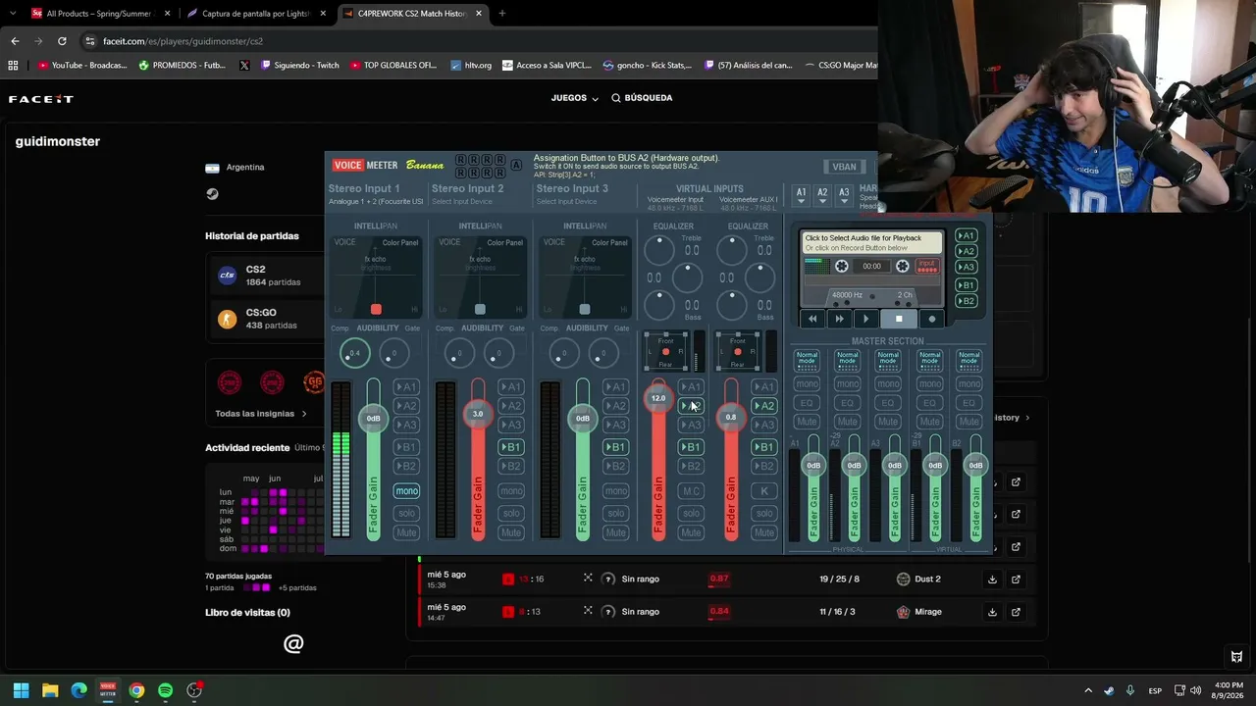Open Chrome tab search dropdown arrow
This screenshot has height=706, width=1256.
(12, 14)
